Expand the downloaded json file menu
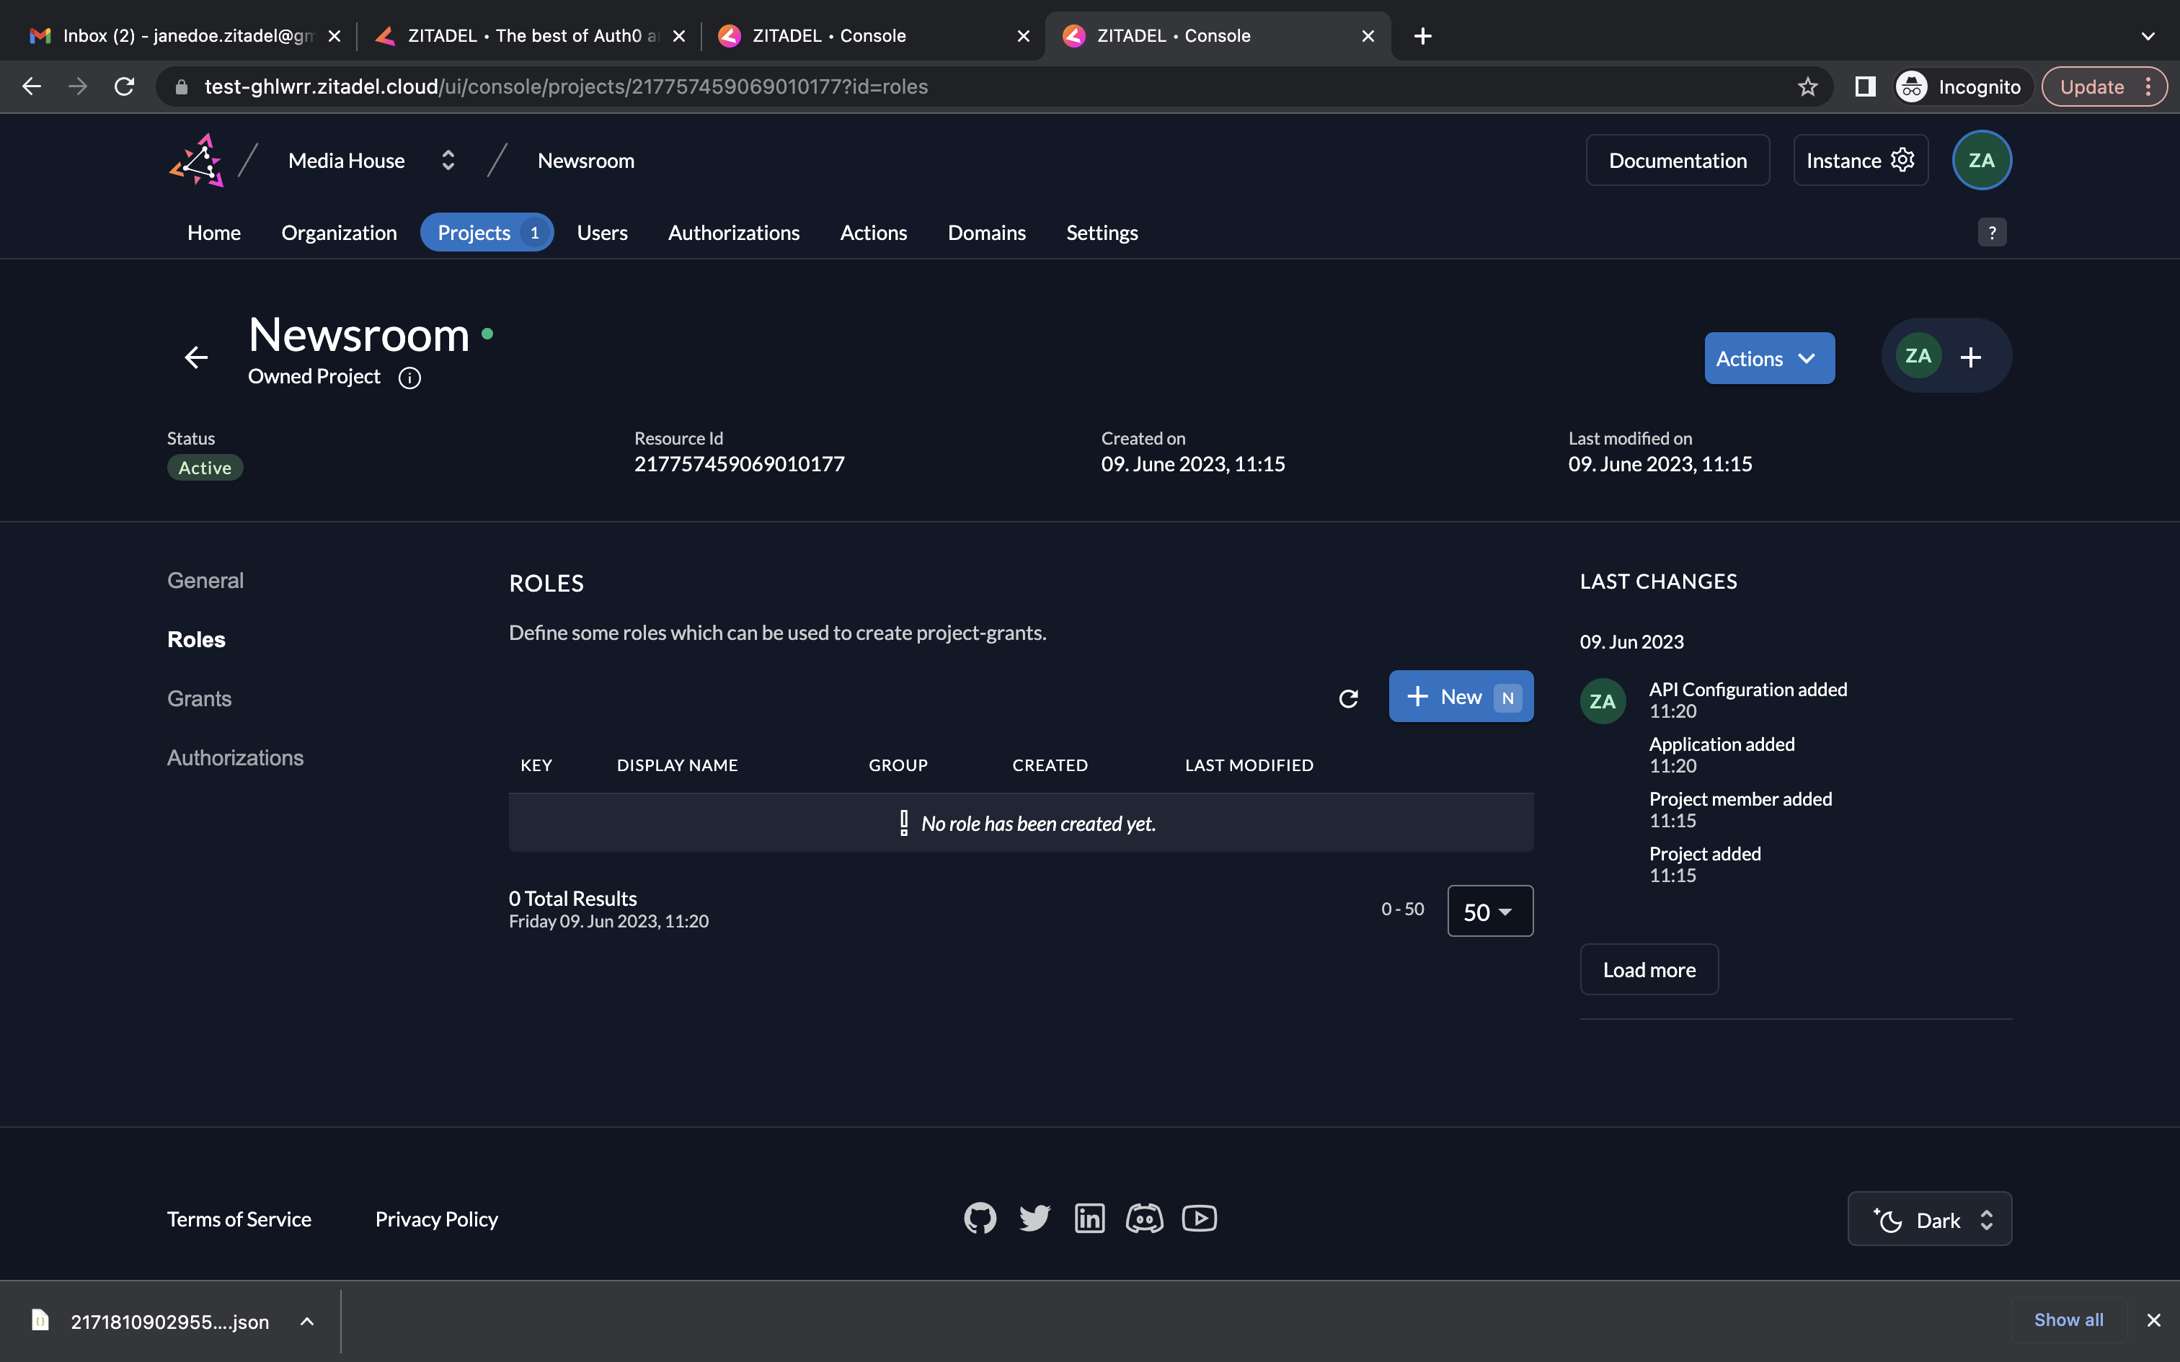Image resolution: width=2180 pixels, height=1362 pixels. tap(307, 1322)
